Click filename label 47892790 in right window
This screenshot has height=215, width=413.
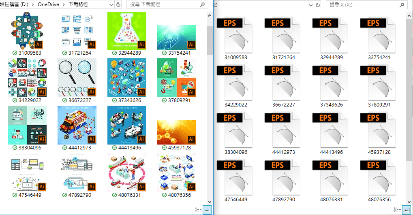coord(283,200)
